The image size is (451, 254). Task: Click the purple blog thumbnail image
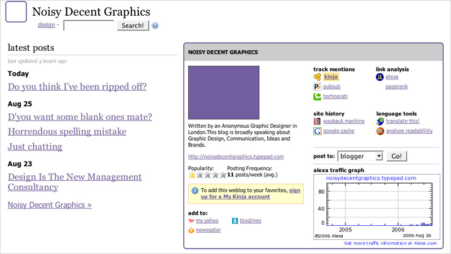tap(223, 92)
